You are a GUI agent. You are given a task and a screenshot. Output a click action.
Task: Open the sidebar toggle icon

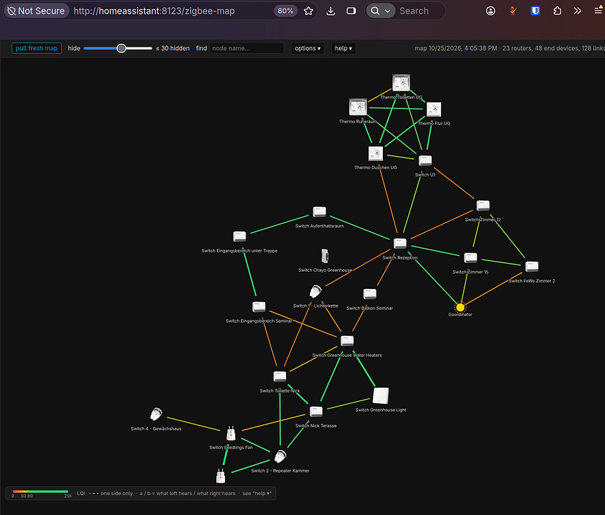pyautogui.click(x=351, y=11)
